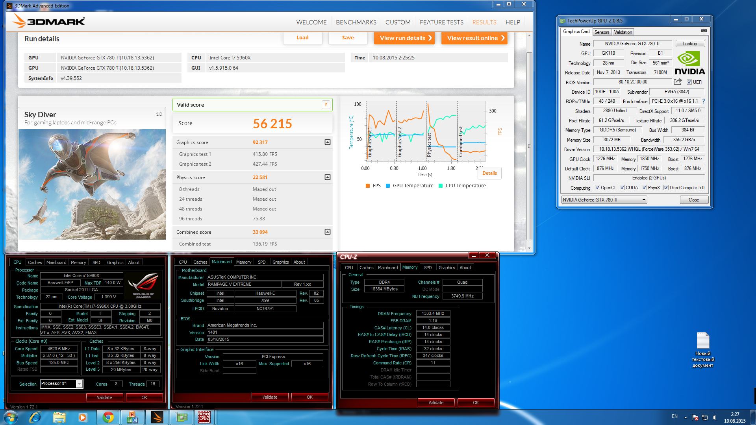Screen dimensions: 756x425
Task: Switch to the Sensors tab in GPU-Z
Action: click(x=602, y=32)
